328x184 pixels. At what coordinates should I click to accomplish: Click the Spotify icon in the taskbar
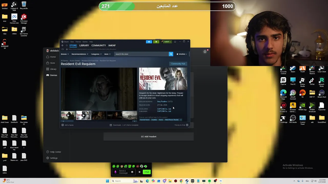click(209, 181)
